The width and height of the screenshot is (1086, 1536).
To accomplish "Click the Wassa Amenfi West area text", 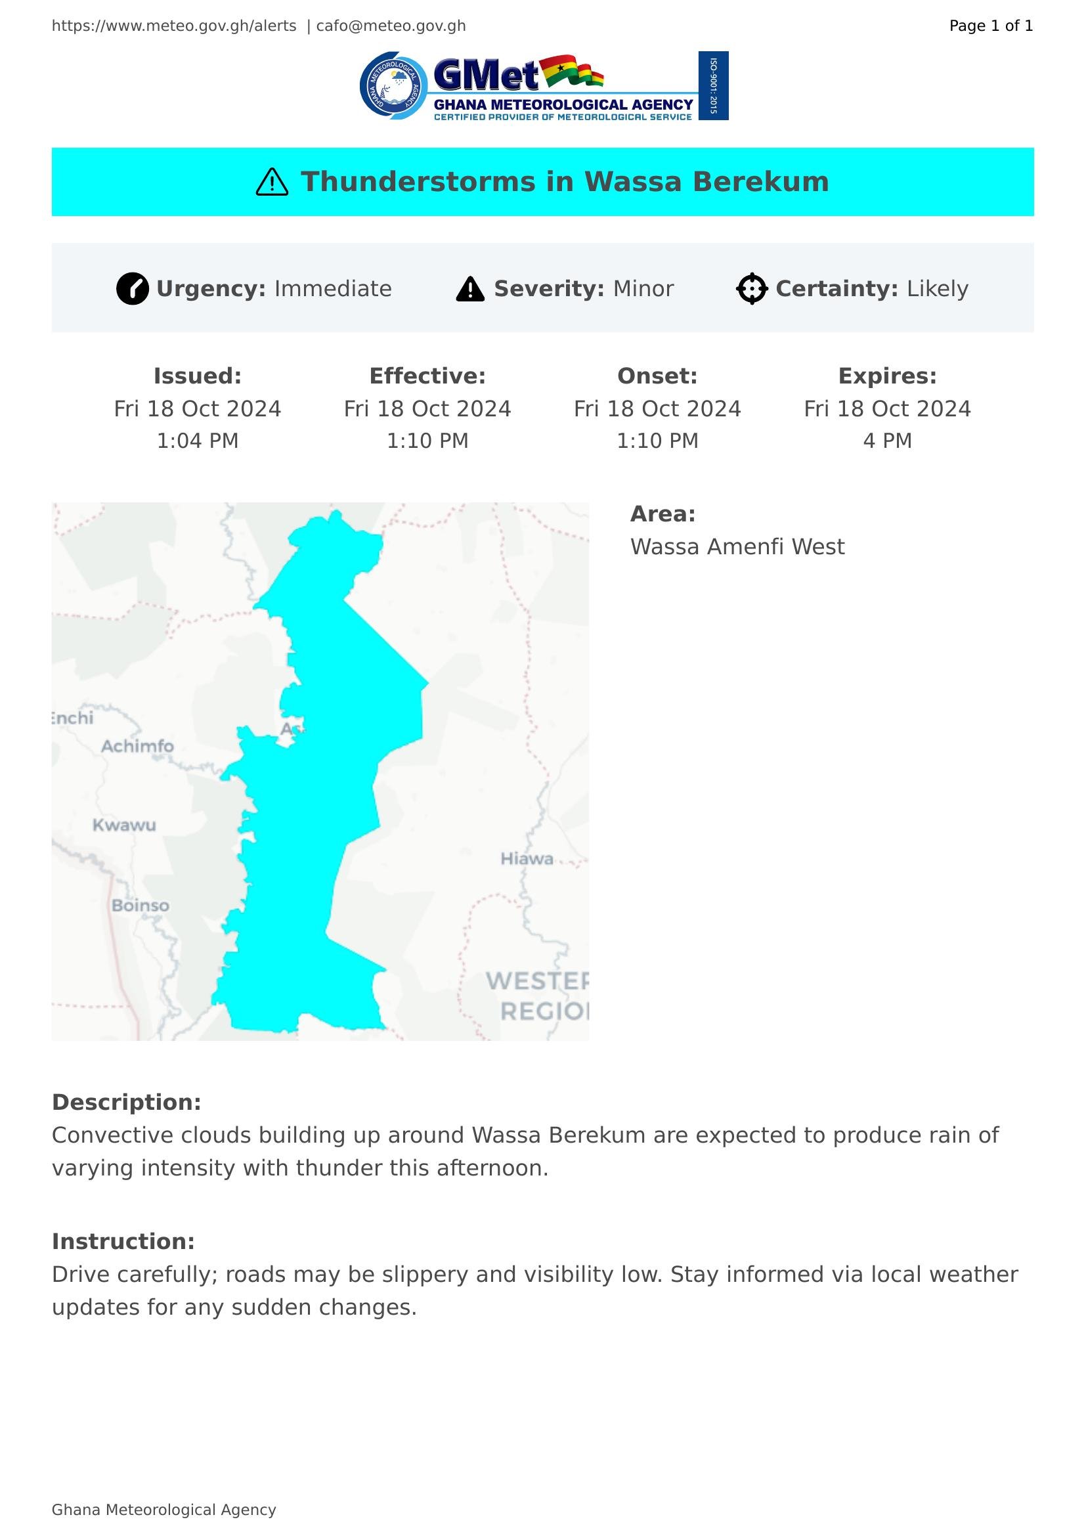I will tap(737, 546).
